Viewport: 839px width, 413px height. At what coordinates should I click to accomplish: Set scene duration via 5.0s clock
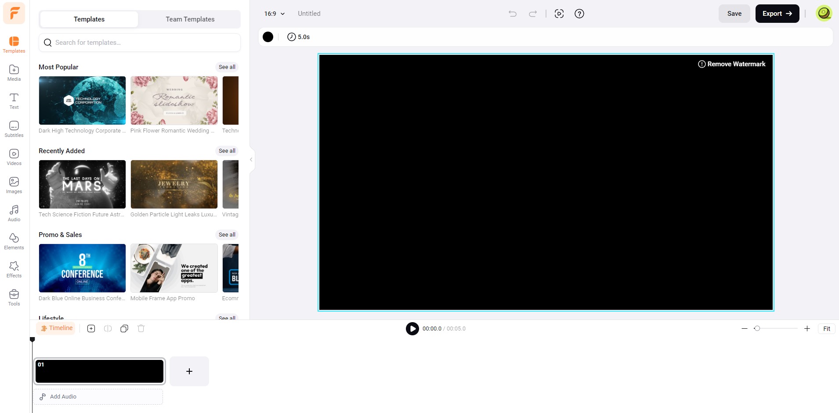299,37
